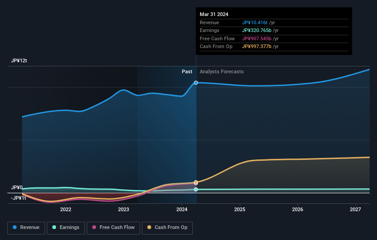Click the JP¥997.377b cash from op value
Viewport: 377px width, 240px height.
tap(257, 47)
